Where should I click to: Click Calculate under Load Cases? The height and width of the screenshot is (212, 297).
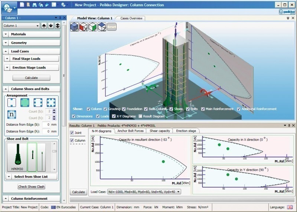tap(32, 78)
